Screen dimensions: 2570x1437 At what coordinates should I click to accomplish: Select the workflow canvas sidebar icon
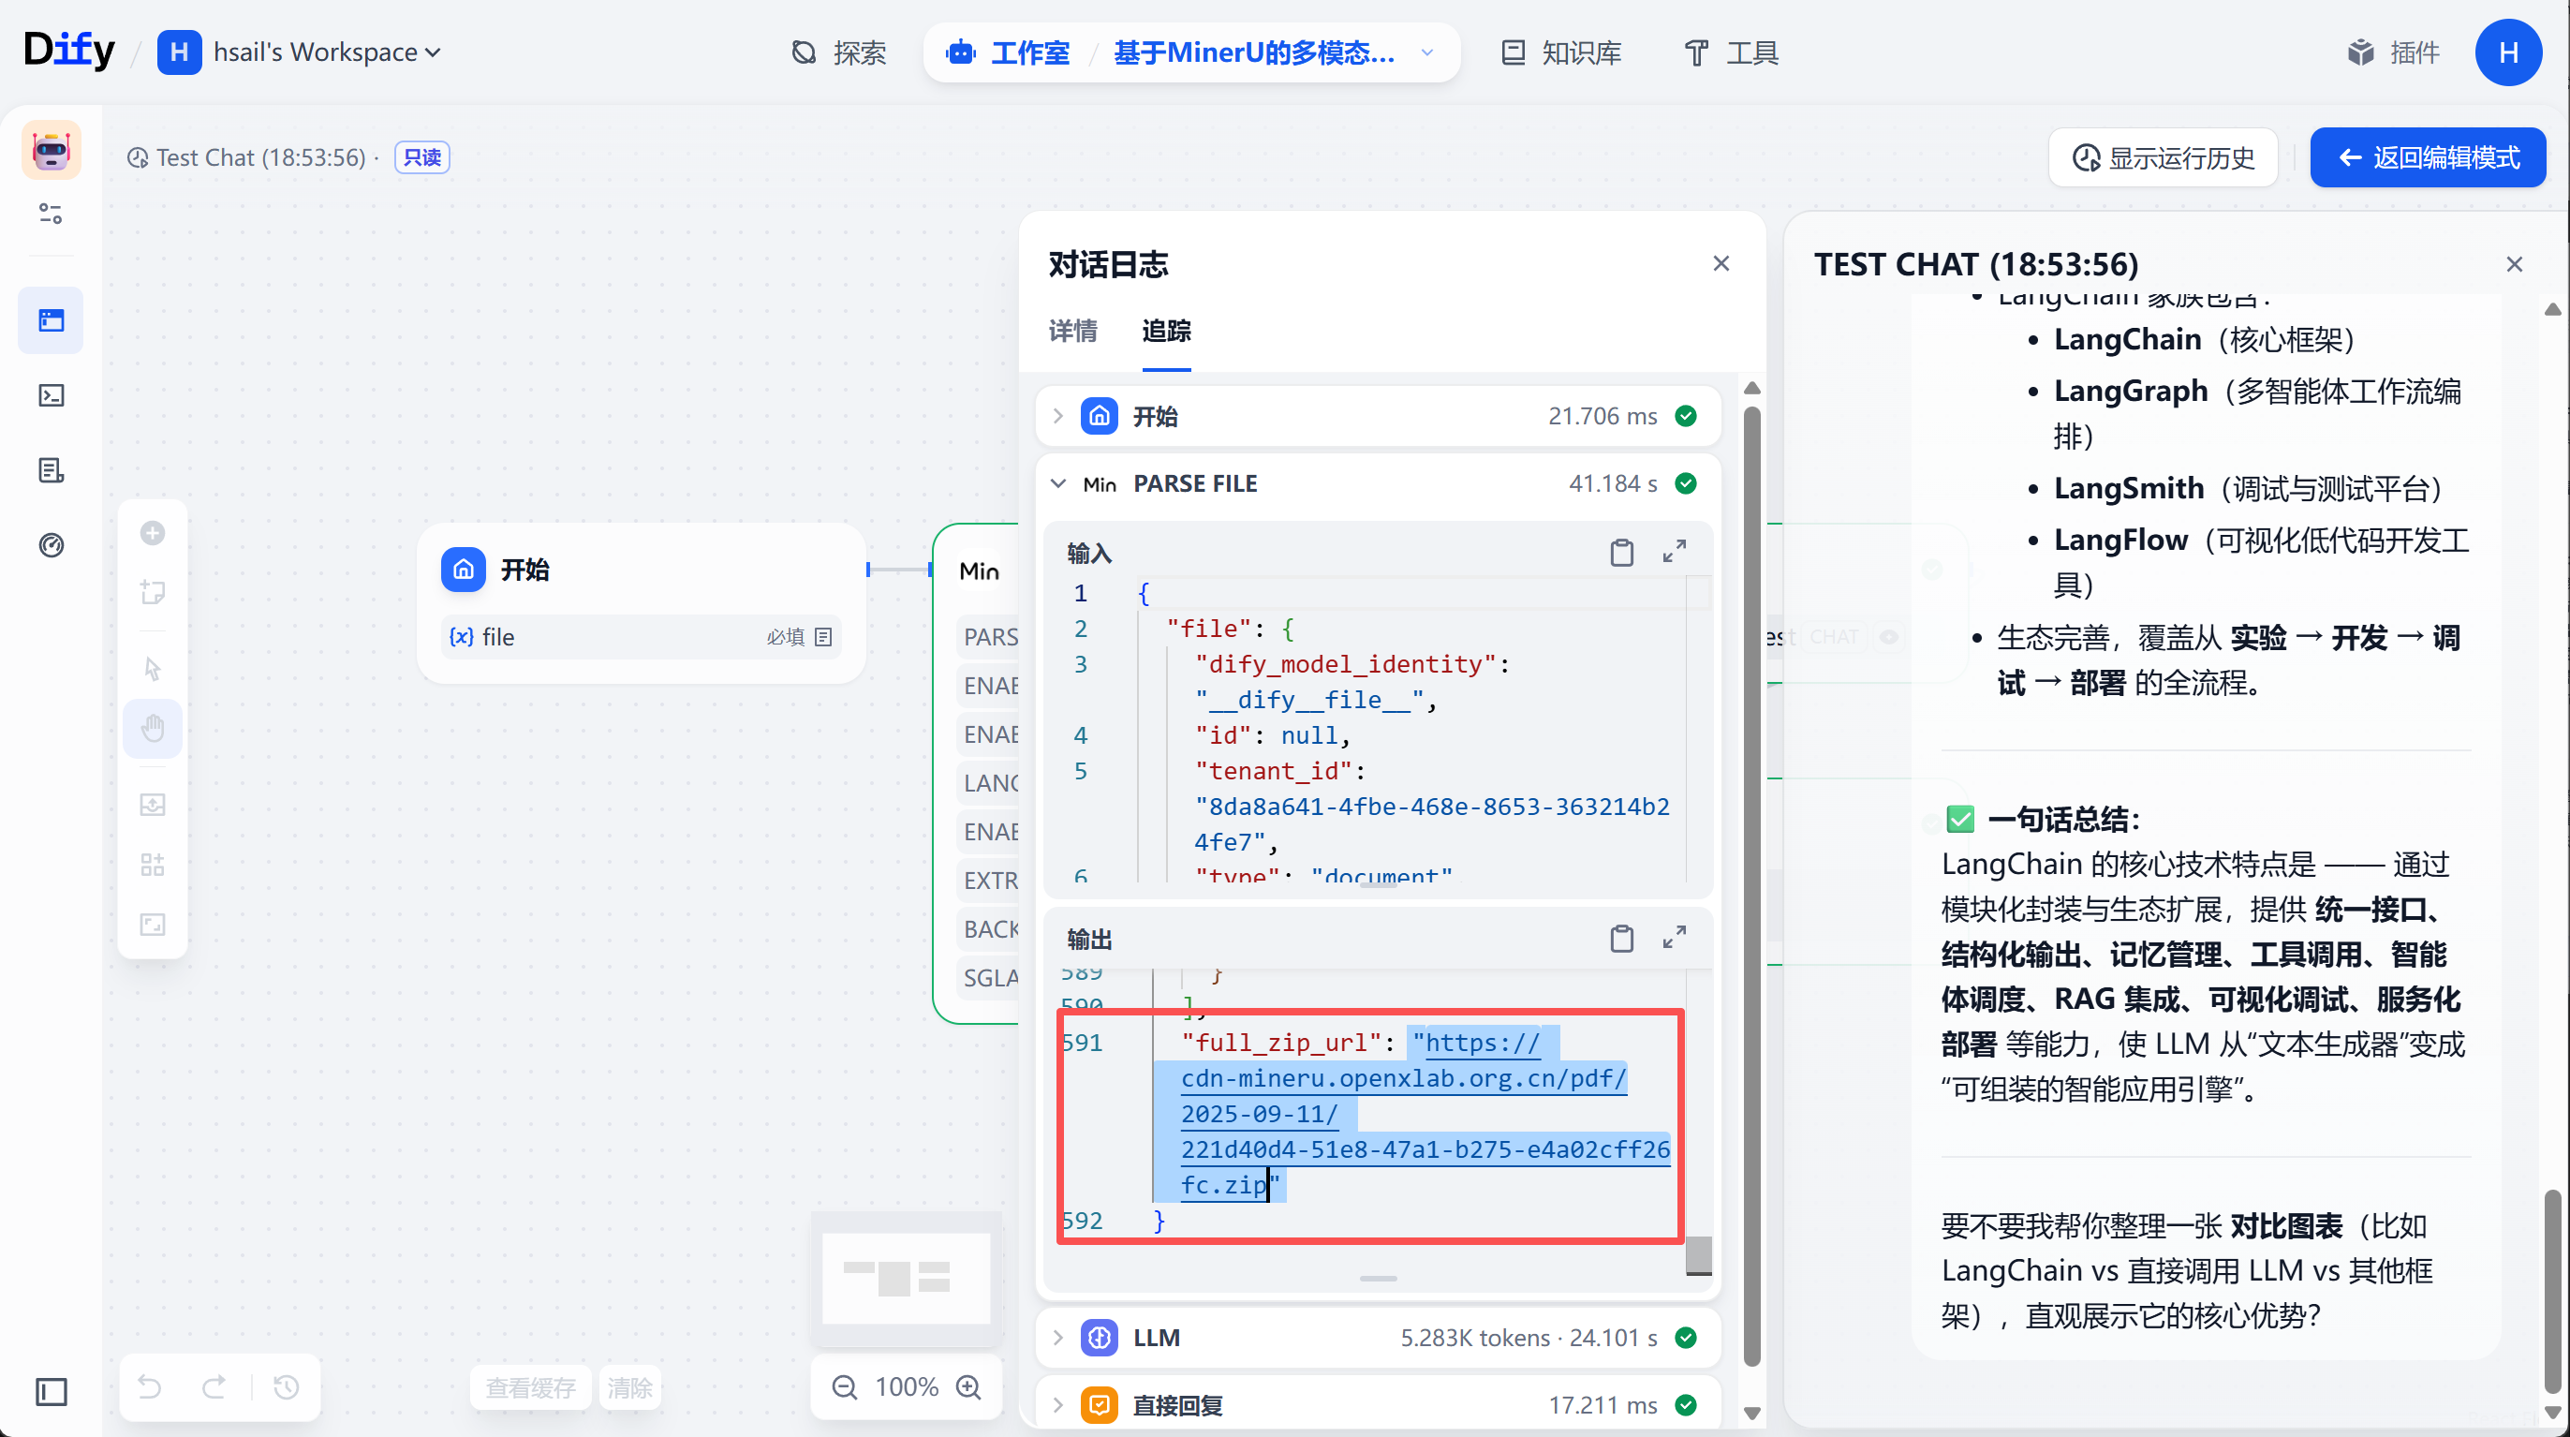51,320
